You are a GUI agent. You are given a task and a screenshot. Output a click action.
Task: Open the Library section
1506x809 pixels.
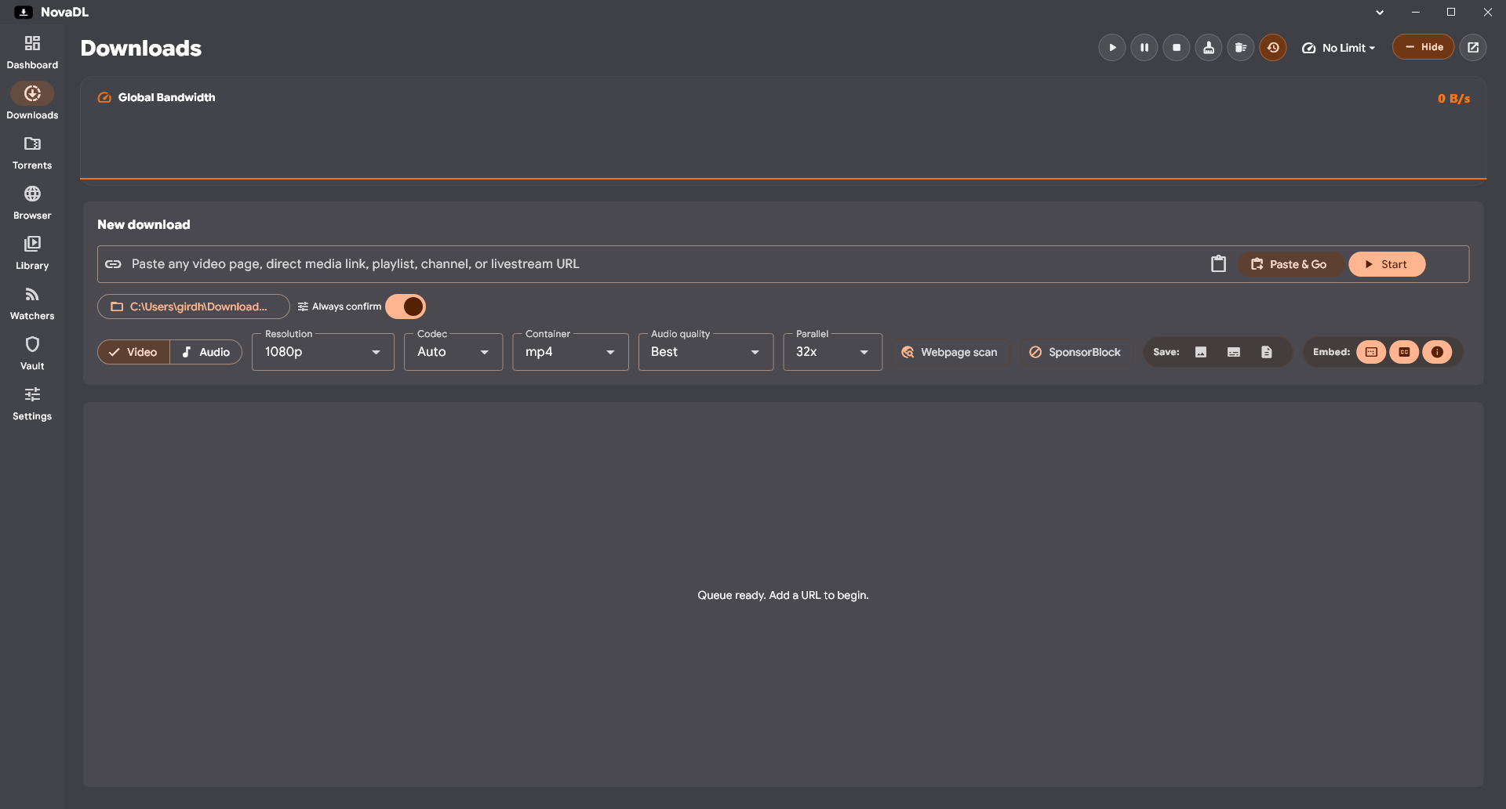[x=32, y=253]
